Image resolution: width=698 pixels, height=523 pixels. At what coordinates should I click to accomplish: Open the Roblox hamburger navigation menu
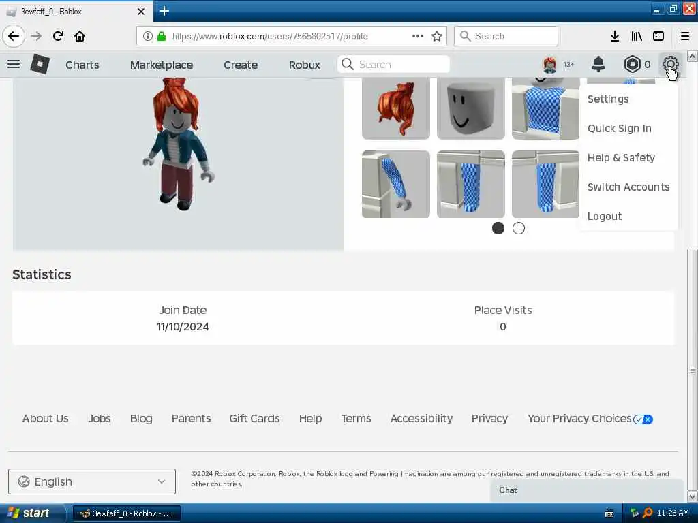point(14,65)
